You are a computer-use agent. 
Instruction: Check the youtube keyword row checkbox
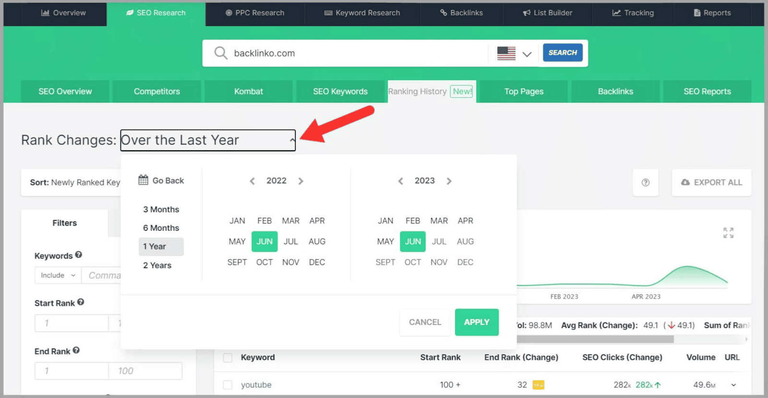(228, 385)
